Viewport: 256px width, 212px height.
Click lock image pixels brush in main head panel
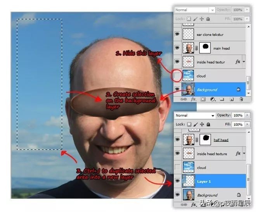[195, 19]
